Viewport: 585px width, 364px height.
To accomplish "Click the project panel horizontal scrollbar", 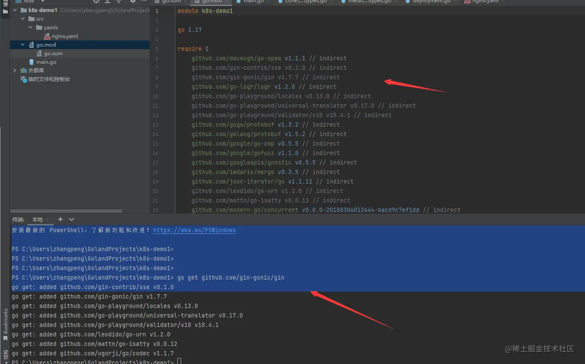I will pos(66,211).
